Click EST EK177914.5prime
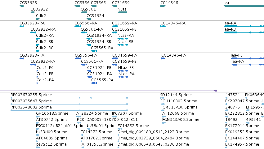The width and height of the screenshot is (264, 149). [x=242, y=126]
